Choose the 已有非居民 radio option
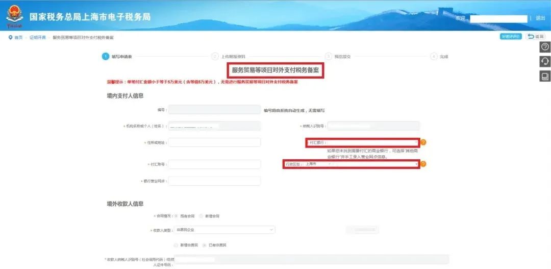 (205, 245)
